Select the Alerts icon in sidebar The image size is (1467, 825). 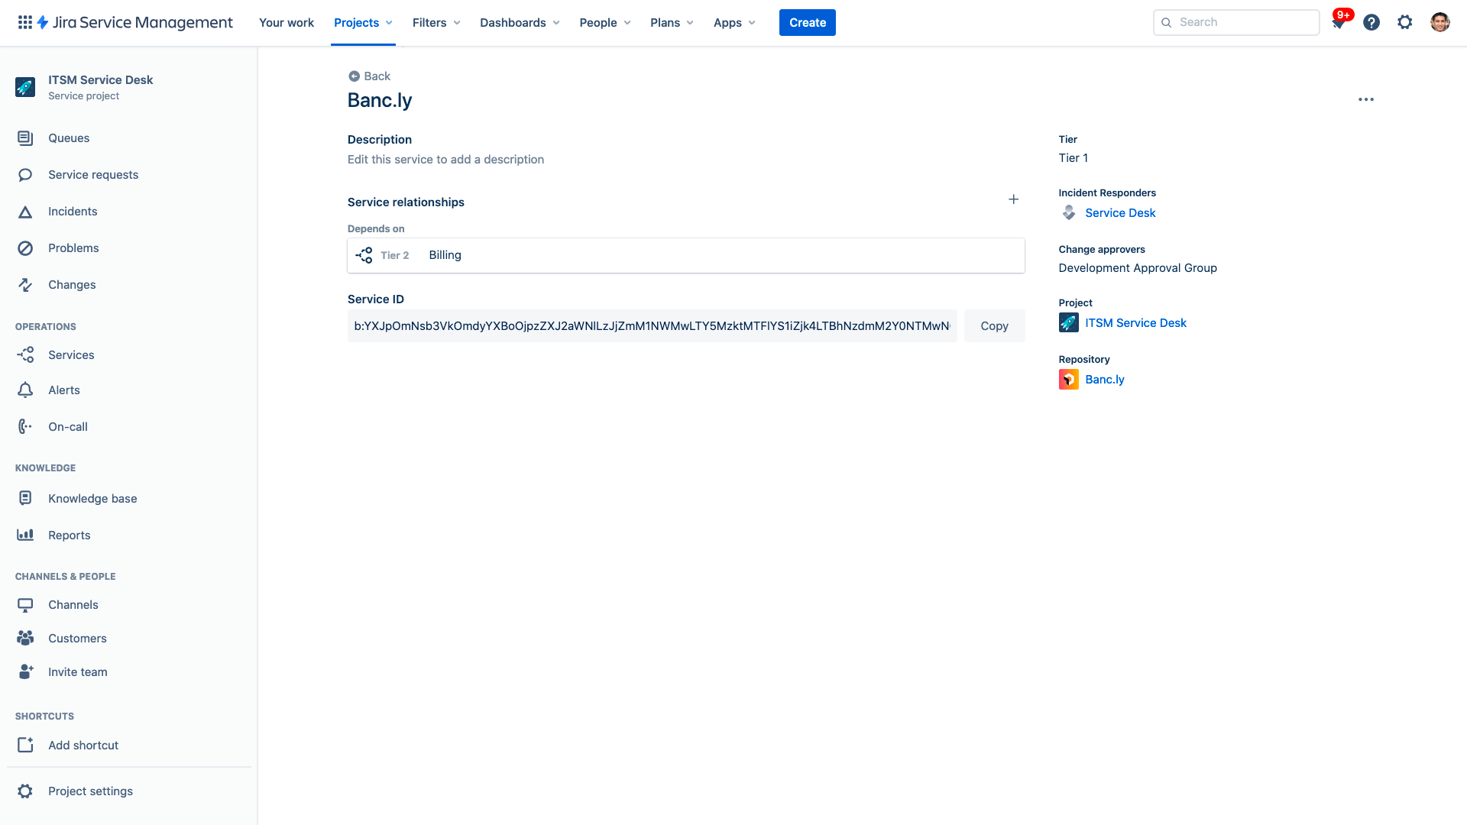point(25,390)
